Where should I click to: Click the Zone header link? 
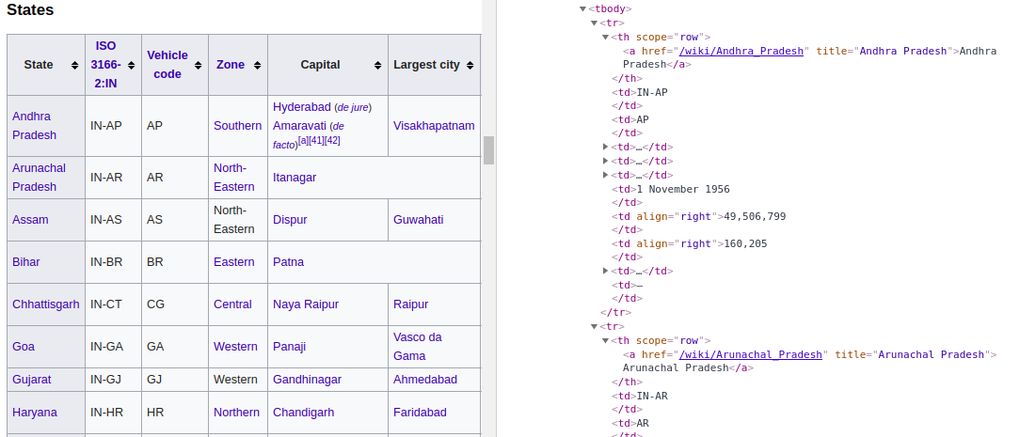tap(231, 65)
